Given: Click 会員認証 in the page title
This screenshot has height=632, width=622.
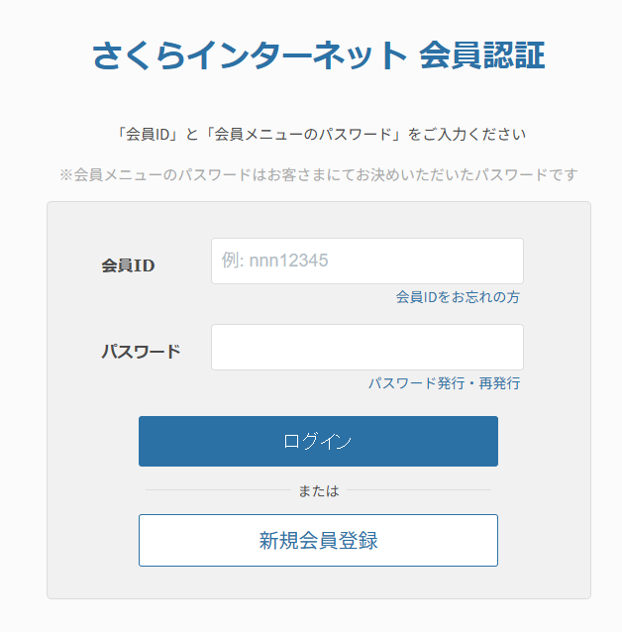Looking at the screenshot, I should (x=481, y=55).
